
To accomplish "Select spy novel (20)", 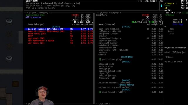I will tap(59, 38).
